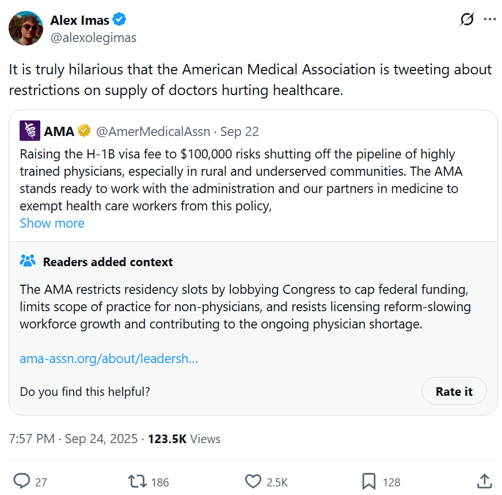Click the @alexolegimas handle
The height and width of the screenshot is (495, 502).
(93, 38)
